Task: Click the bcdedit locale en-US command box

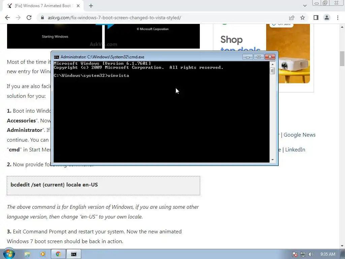Action: pos(103,185)
